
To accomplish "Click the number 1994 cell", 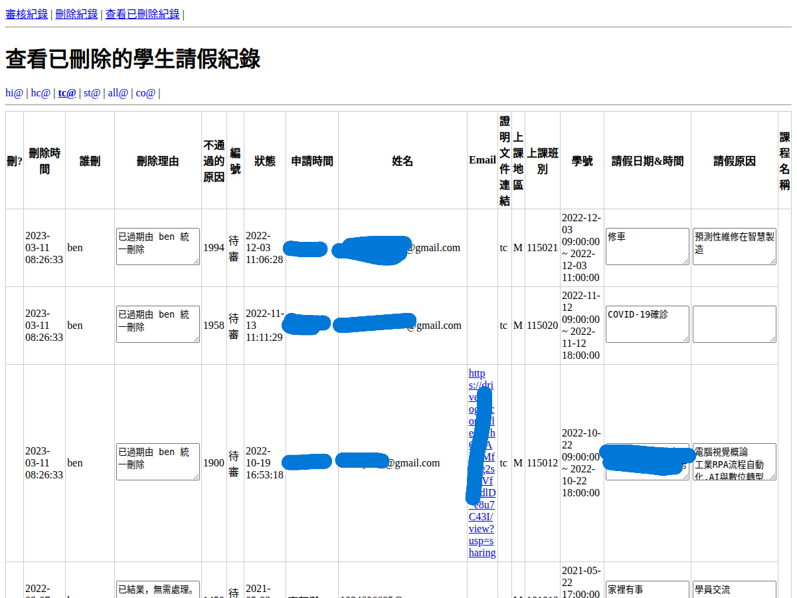I will coord(214,248).
